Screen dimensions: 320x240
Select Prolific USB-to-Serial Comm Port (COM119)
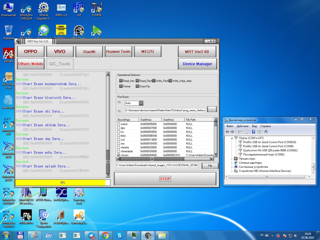coord(269,142)
